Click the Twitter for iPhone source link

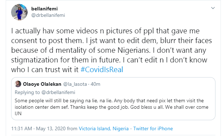pos(153,128)
